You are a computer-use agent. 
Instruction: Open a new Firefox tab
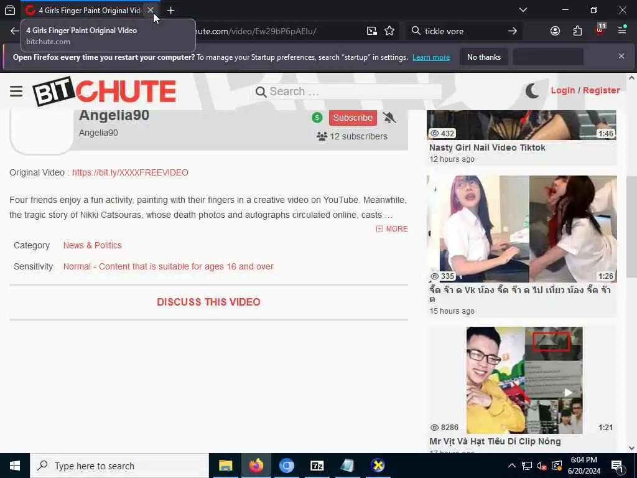tap(170, 10)
